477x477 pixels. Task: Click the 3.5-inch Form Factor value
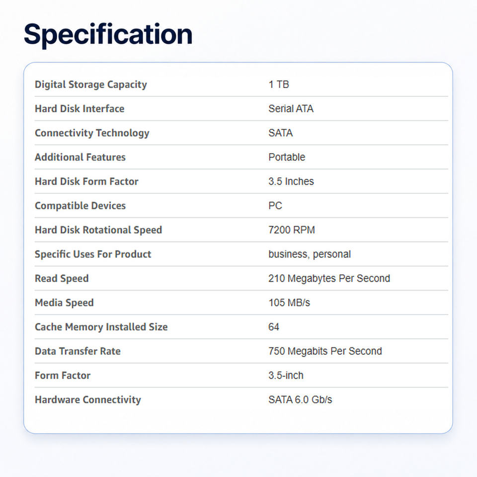point(286,376)
